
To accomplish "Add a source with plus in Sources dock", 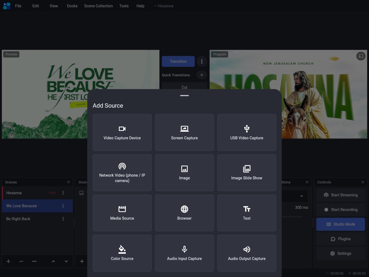I will coord(82,261).
